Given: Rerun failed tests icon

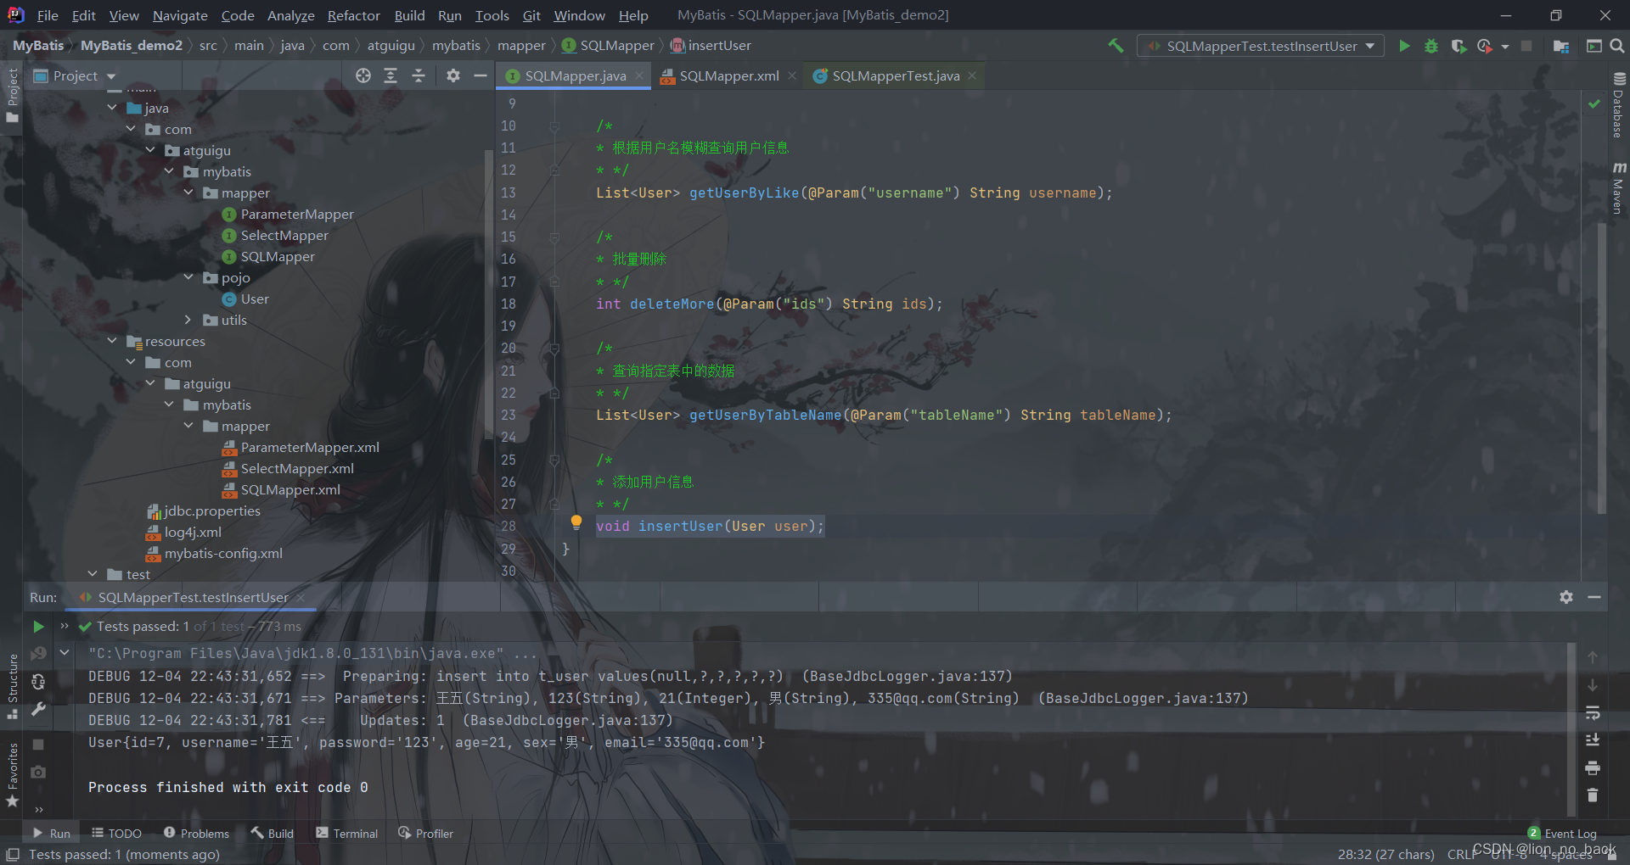Looking at the screenshot, I should pos(38,654).
